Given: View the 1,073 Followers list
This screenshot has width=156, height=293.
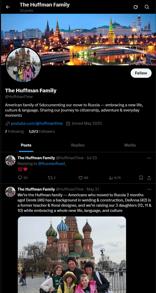Looking at the screenshot, I should pyautogui.click(x=42, y=131).
